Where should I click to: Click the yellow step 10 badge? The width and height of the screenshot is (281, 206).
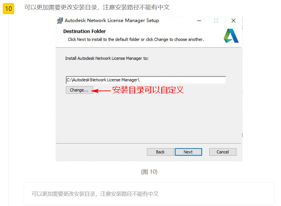8,8
